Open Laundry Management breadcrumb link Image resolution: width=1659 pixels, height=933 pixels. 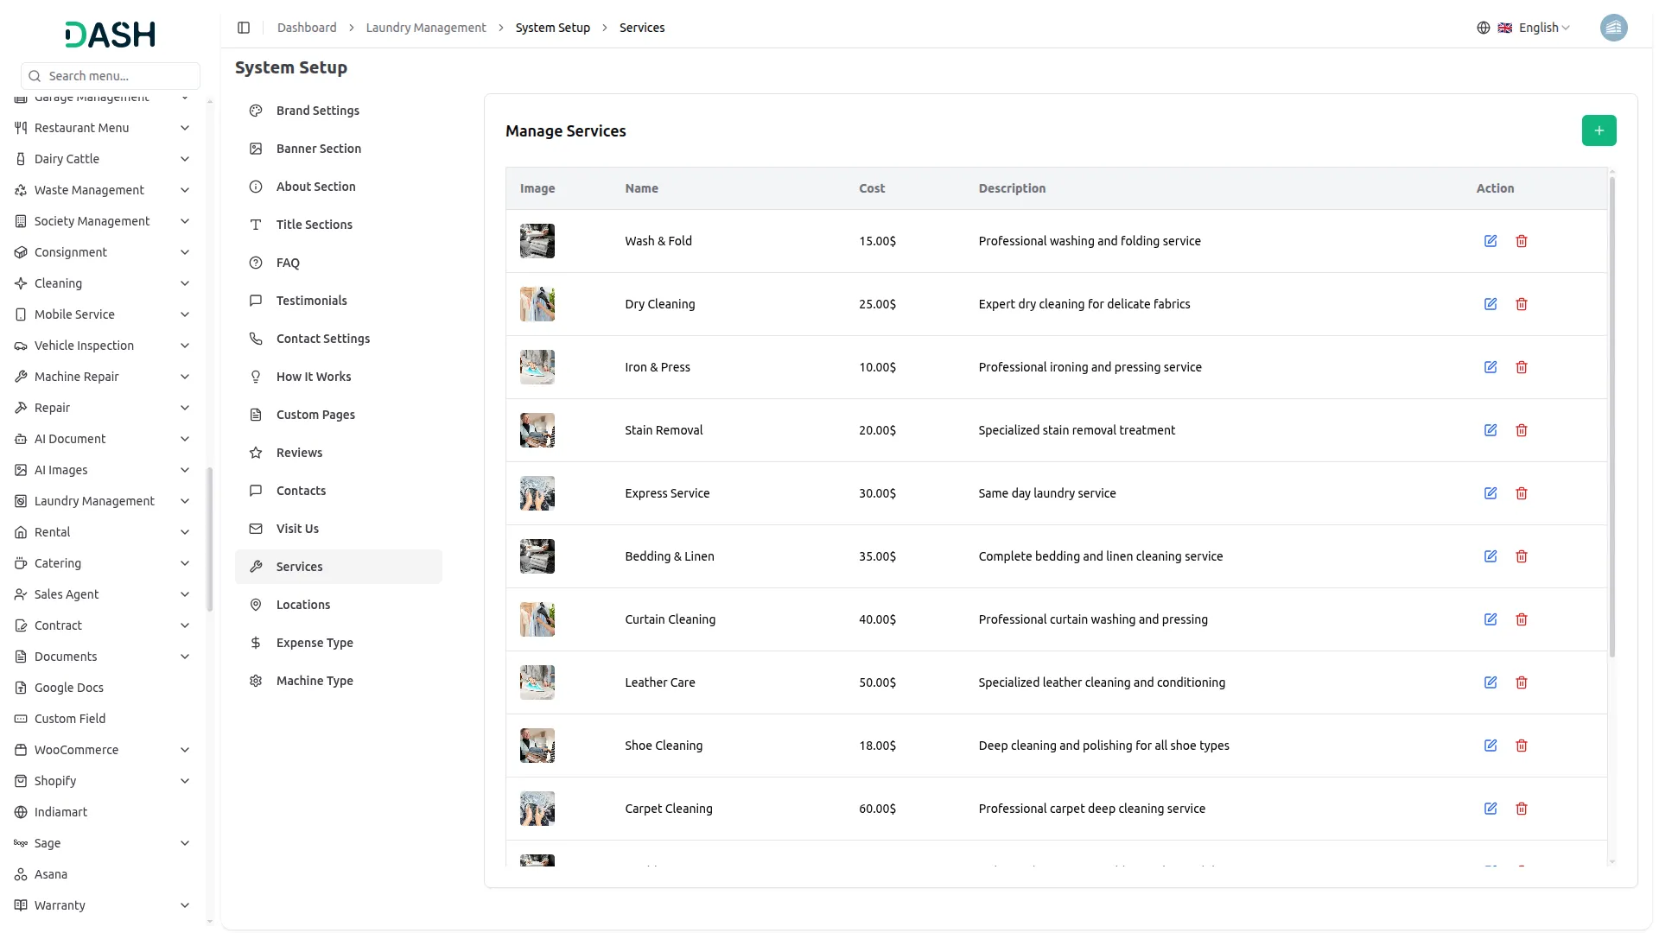426,28
